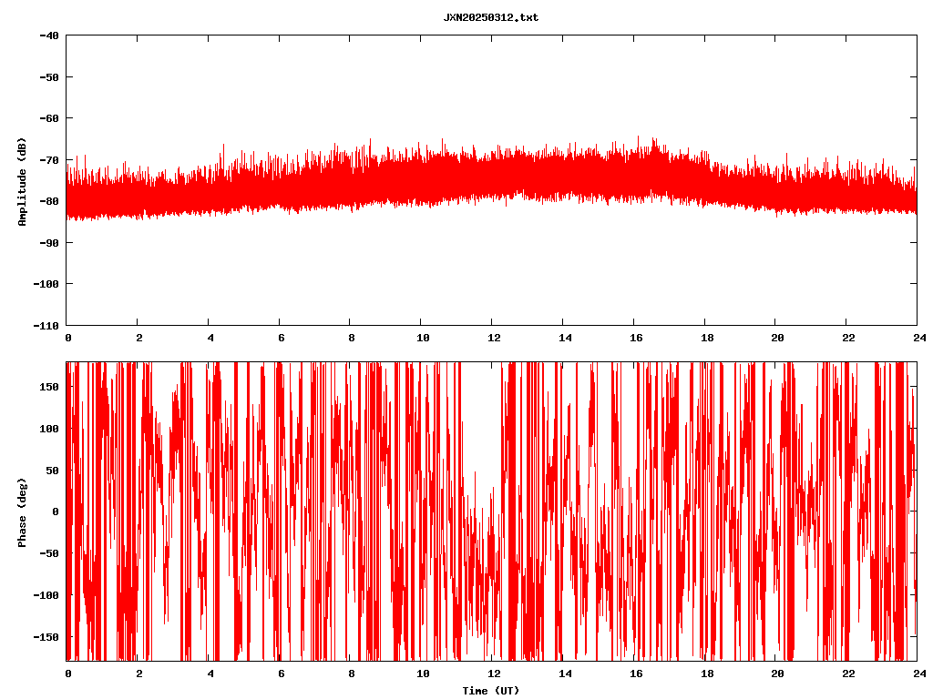Click hour 16 tick under Amplitude plot
Image resolution: width=933 pixels, height=699 pixels.
[x=635, y=339]
